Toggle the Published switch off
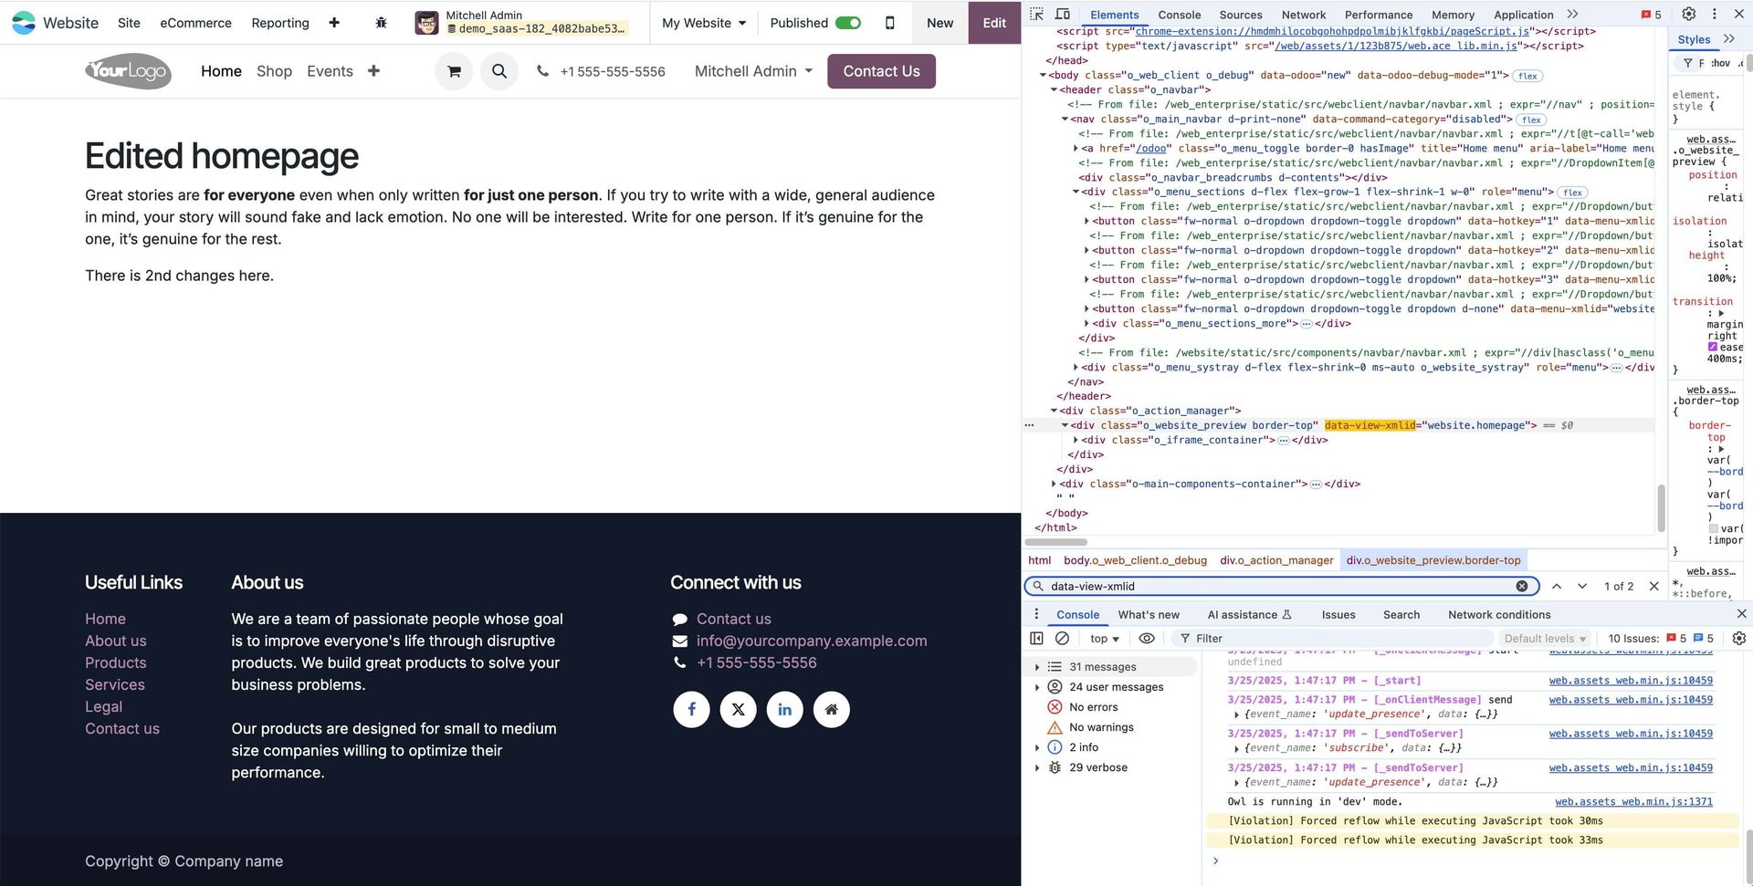 point(848,23)
